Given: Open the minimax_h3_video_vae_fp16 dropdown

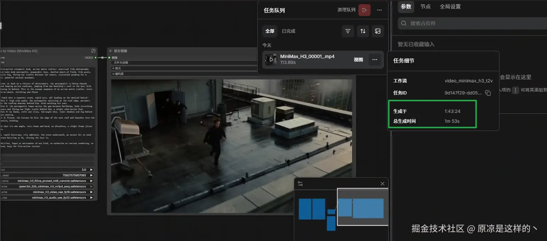Looking at the screenshot, I should tap(47, 192).
